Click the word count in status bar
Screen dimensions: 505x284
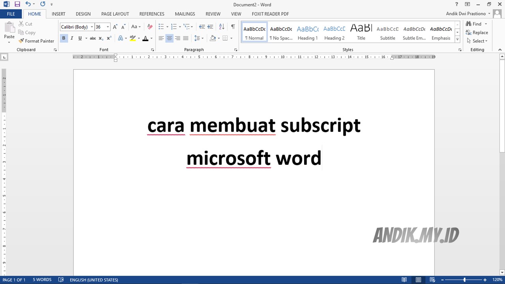[42, 280]
